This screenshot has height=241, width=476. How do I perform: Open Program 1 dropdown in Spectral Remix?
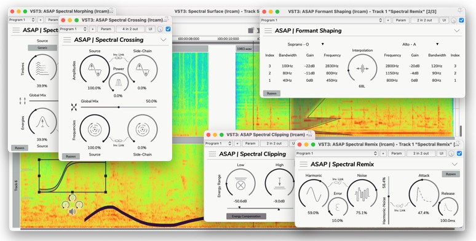(x=336, y=154)
